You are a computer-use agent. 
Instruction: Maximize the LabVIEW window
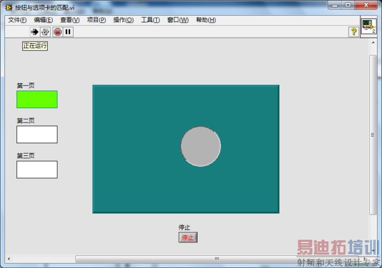click(348, 5)
